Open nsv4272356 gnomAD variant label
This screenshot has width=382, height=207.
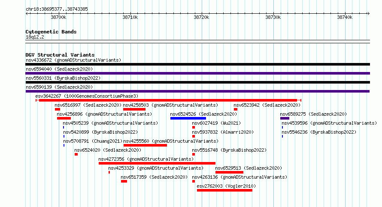click(x=146, y=159)
